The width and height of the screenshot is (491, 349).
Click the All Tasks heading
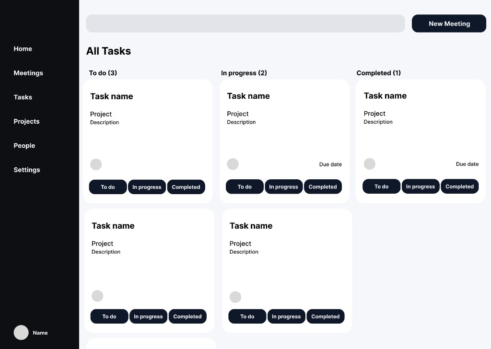(x=108, y=51)
